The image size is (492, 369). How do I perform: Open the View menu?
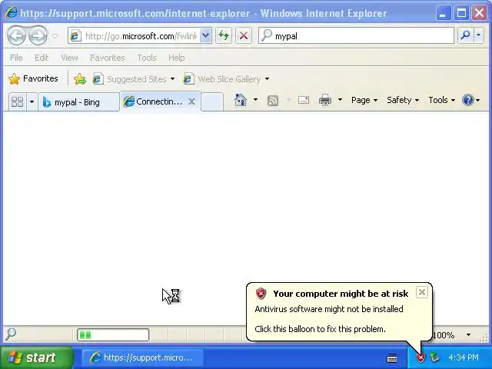coord(69,58)
